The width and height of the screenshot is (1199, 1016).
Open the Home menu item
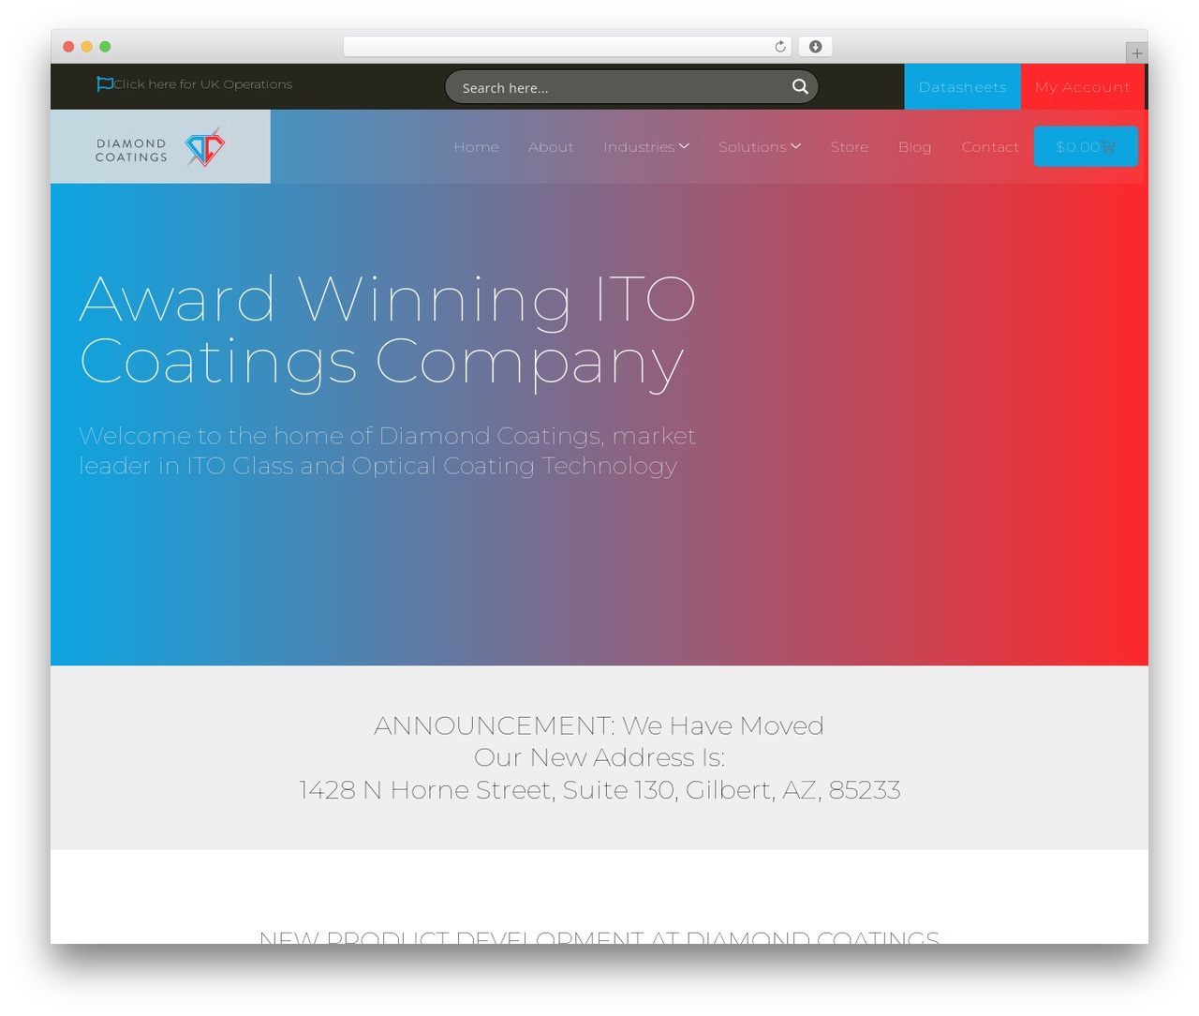(477, 147)
